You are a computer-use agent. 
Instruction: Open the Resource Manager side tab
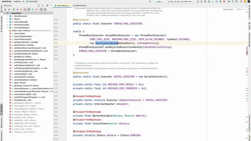click(2, 24)
